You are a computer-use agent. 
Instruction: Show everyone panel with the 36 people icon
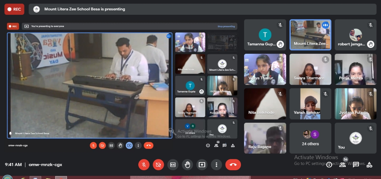[343, 165]
